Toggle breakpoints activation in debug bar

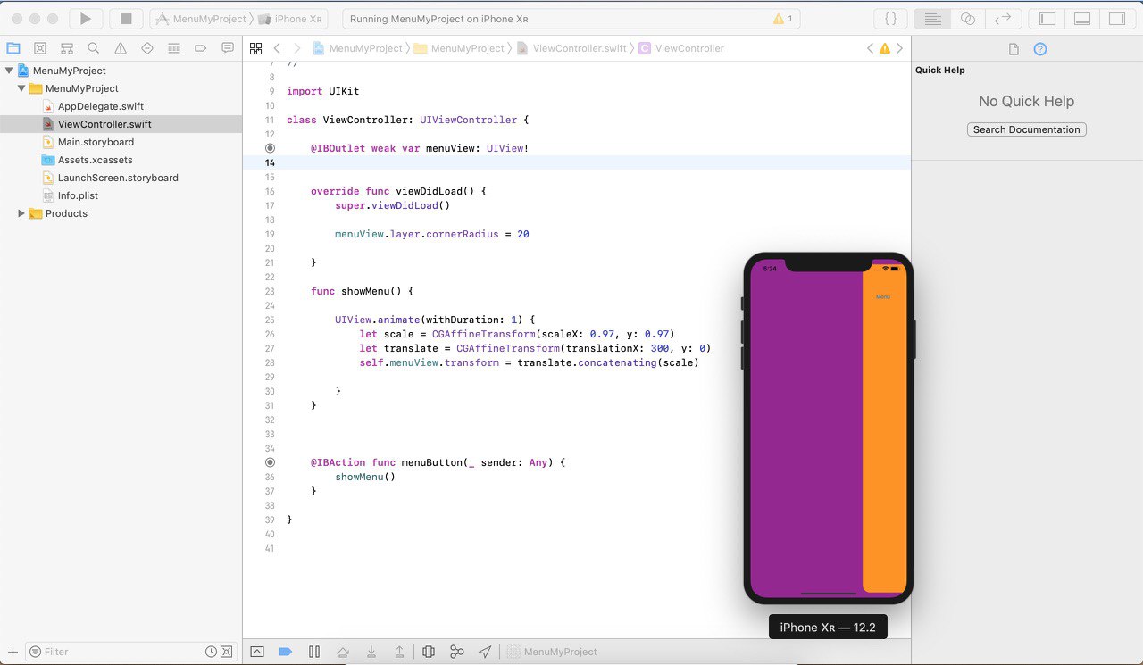(286, 652)
